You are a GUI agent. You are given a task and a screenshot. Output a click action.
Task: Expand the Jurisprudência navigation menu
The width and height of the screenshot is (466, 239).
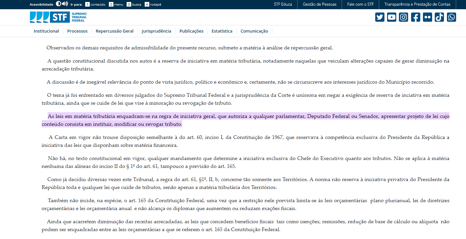(156, 31)
